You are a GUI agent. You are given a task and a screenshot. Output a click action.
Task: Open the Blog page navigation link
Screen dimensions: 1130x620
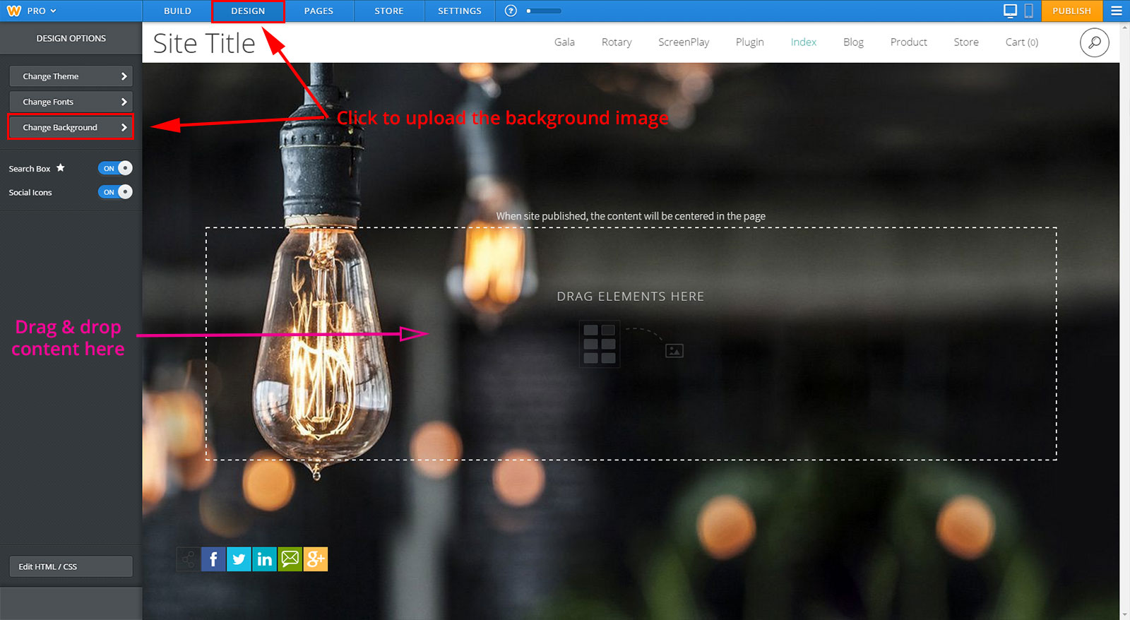pos(853,42)
